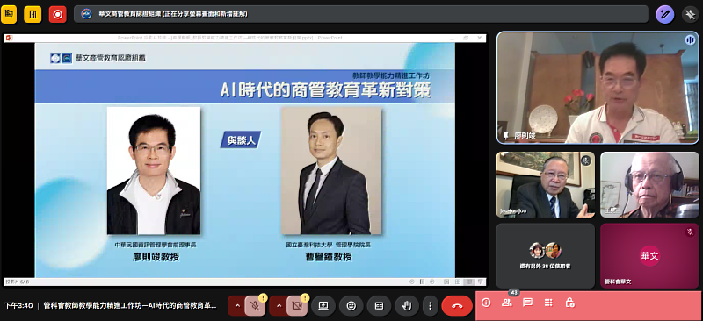Show the people list with badge 43

507,303
